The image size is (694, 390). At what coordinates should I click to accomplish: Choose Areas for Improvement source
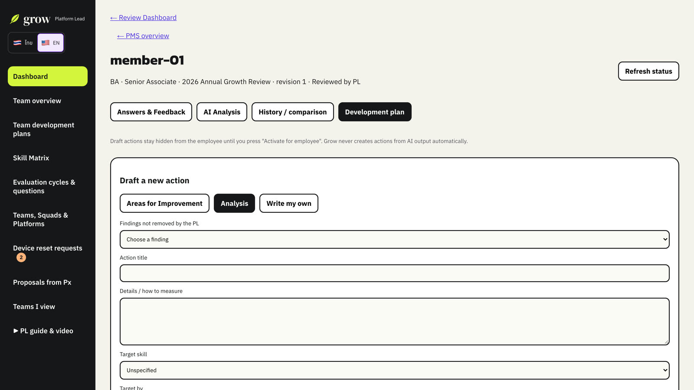click(x=164, y=203)
